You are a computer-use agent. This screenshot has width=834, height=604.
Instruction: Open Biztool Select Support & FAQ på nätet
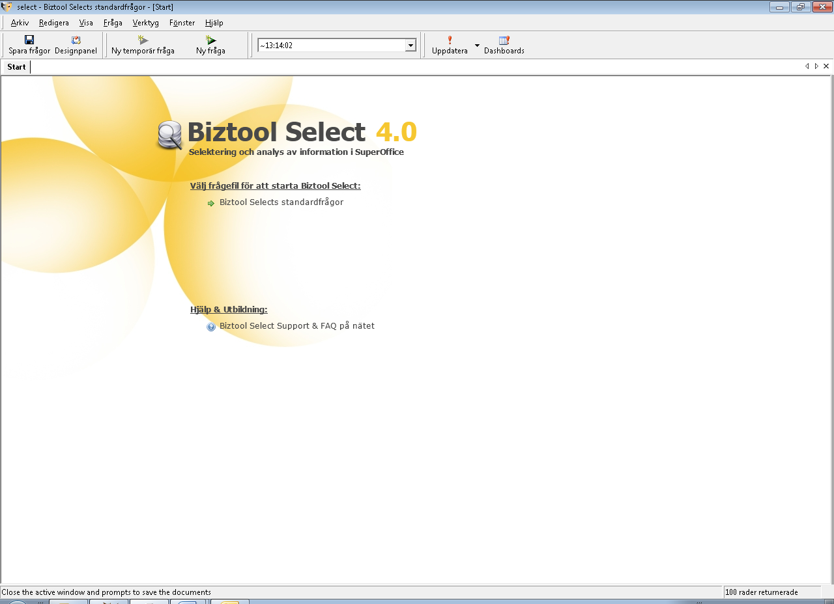tap(297, 326)
